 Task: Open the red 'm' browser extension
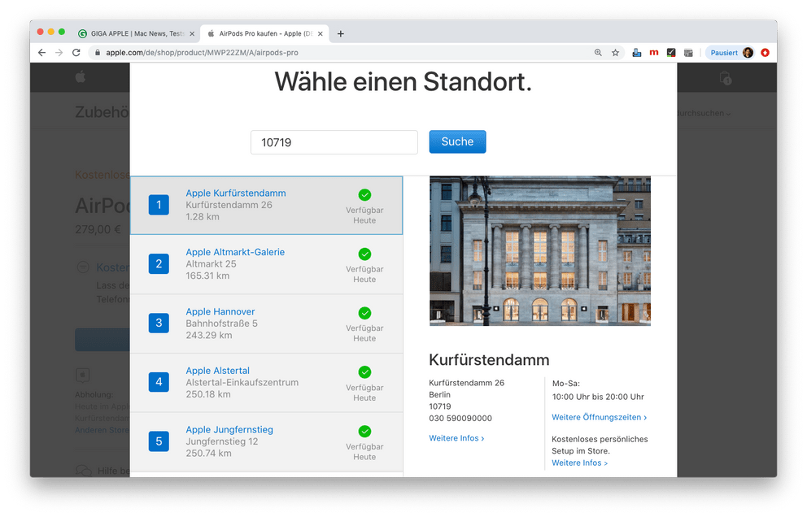653,53
